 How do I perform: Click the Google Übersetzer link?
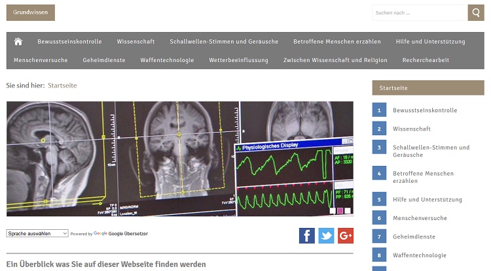(128, 234)
